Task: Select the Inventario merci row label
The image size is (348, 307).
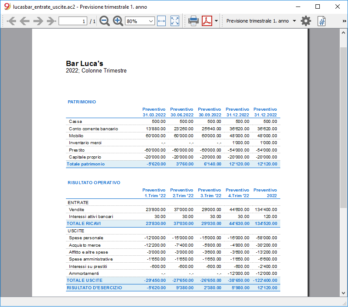Action: 85,143
